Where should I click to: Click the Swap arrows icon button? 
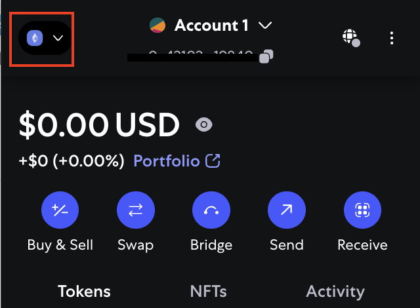tap(136, 210)
